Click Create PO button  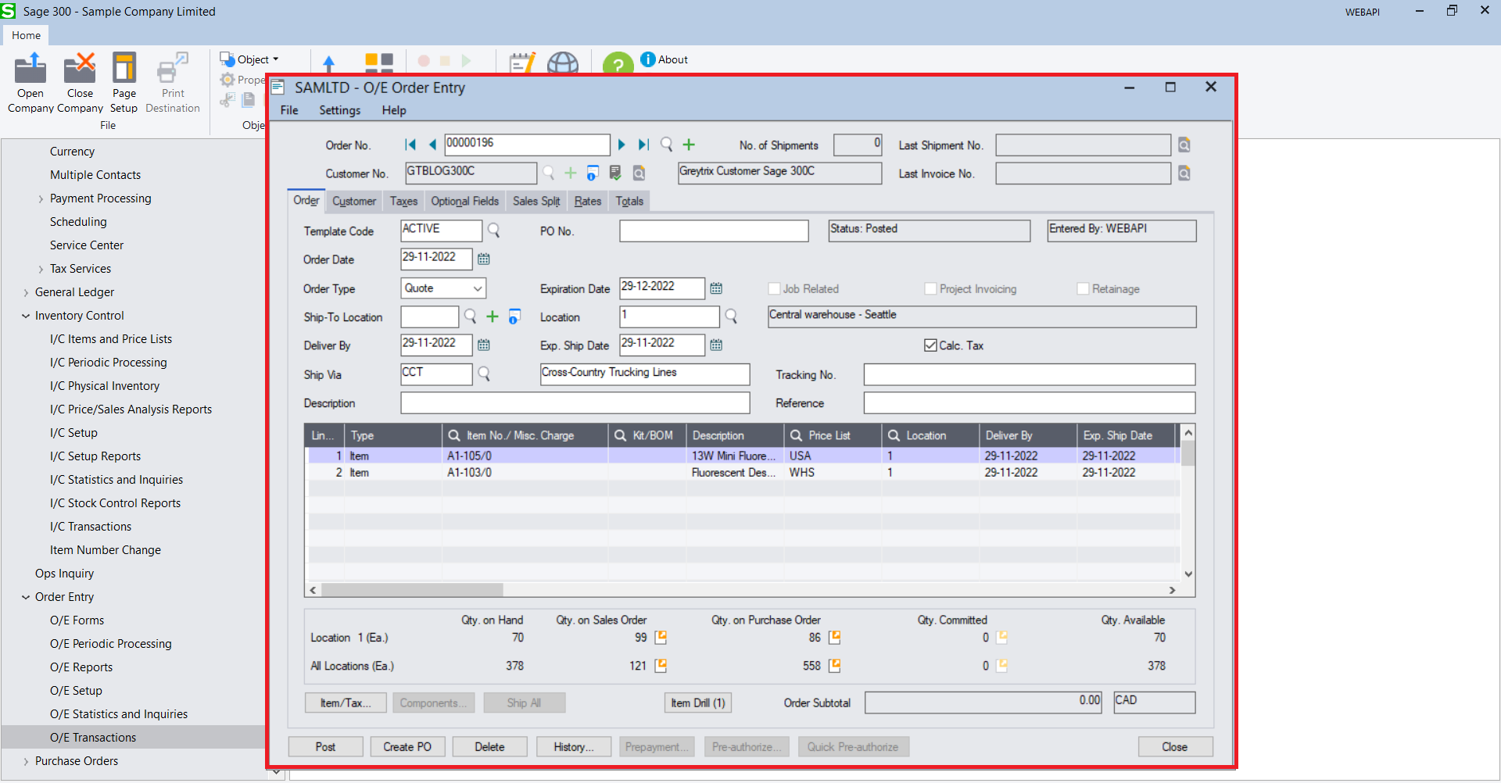click(x=407, y=747)
